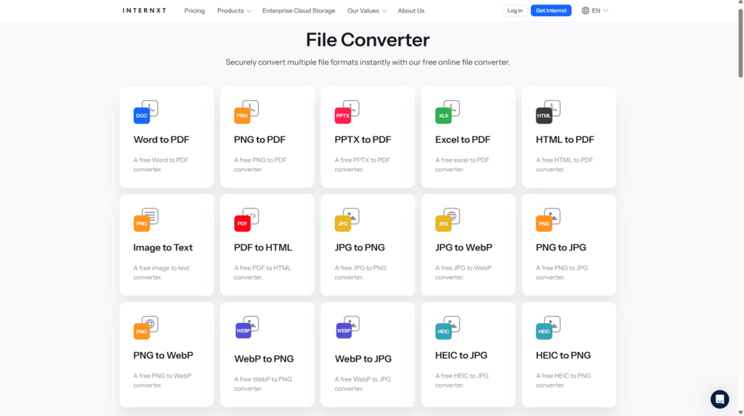Click the PDF icon on PDF to HTML card
Screen dimensions: 744x416
[243, 224]
